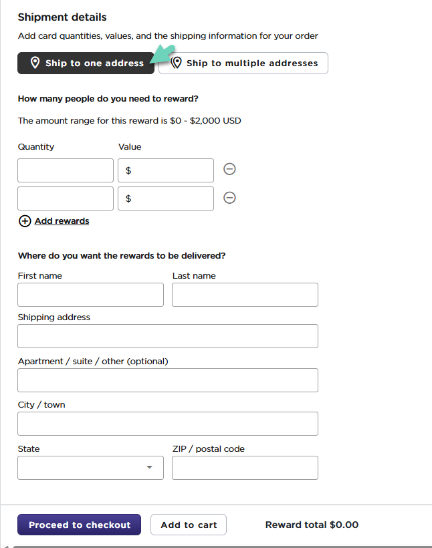The width and height of the screenshot is (432, 548).
Task: Focus the first Value dollar field
Action: click(x=171, y=170)
